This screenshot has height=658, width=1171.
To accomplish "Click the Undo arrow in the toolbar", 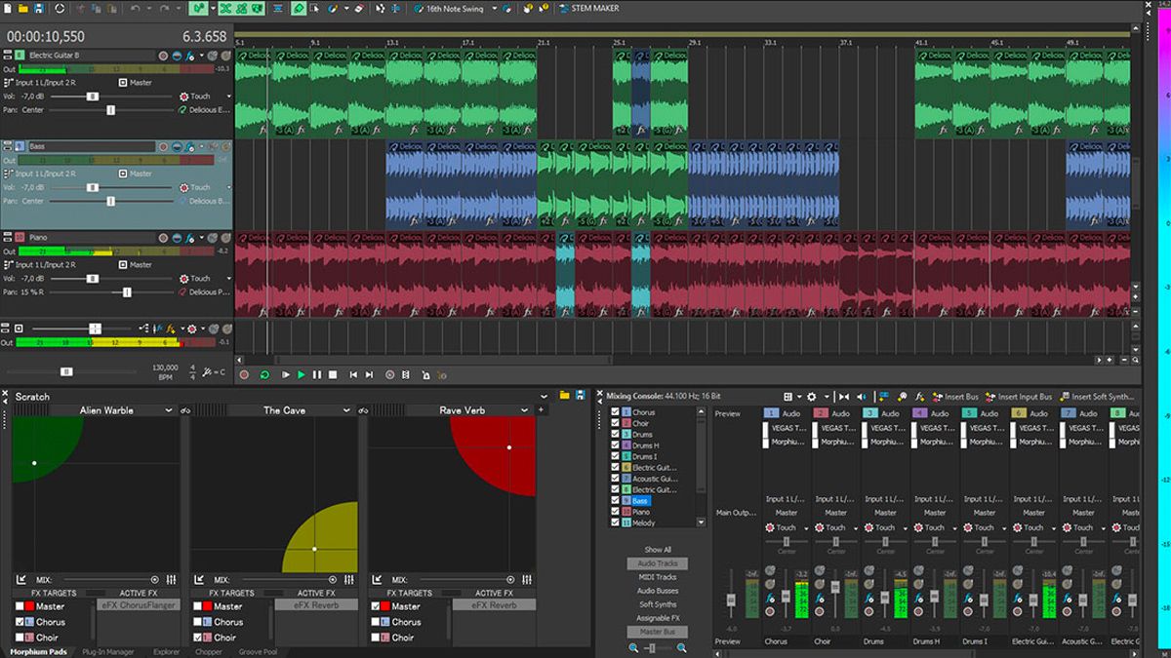I will click(136, 8).
